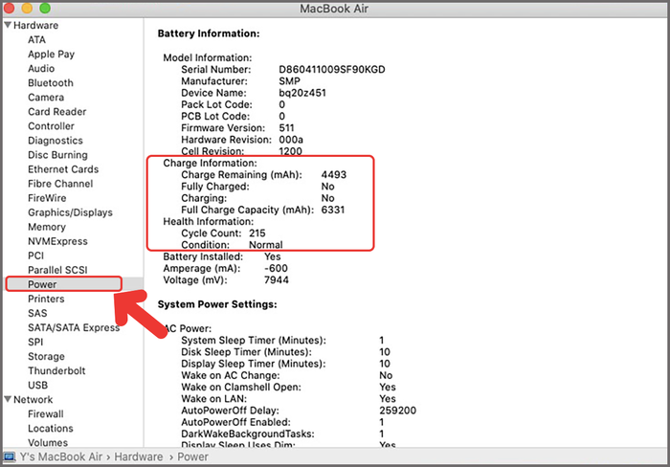Open Graphics/Displays section
The height and width of the screenshot is (467, 670).
[70, 212]
